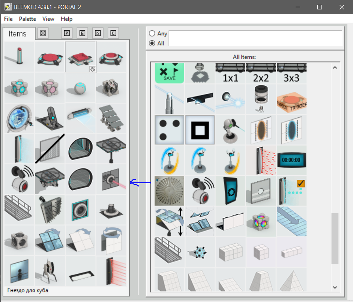Select the rainbow-colored cube item
This screenshot has height=302, width=353.
pos(261,222)
